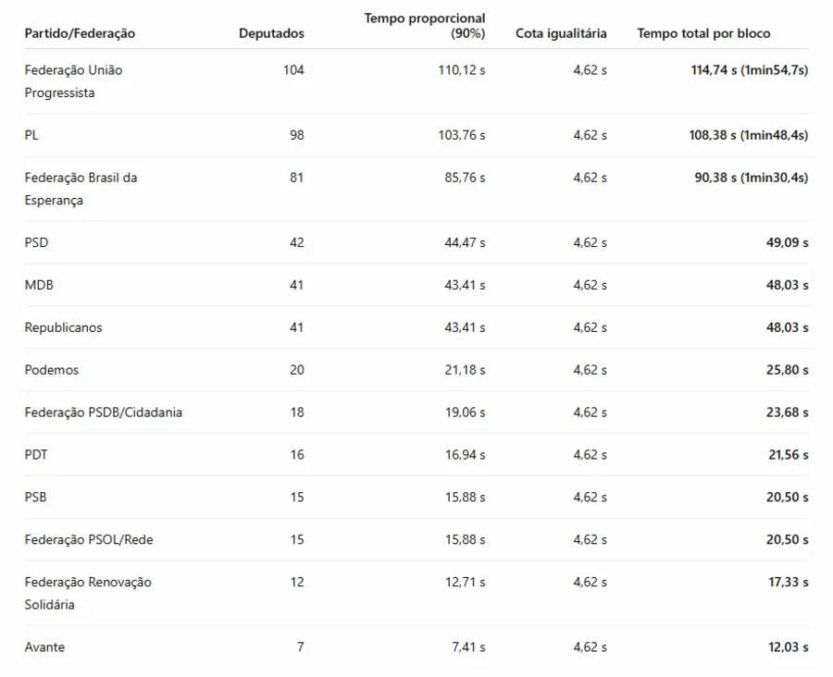The height and width of the screenshot is (677, 833).
Task: Select the 108,38 s (1min48,4s) value
Action: point(749,135)
